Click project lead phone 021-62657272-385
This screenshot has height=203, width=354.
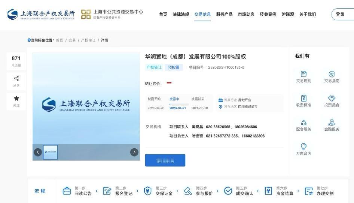(222, 136)
